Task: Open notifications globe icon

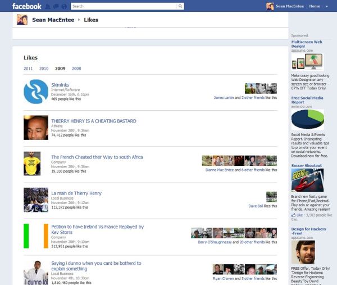Action: click(x=64, y=6)
